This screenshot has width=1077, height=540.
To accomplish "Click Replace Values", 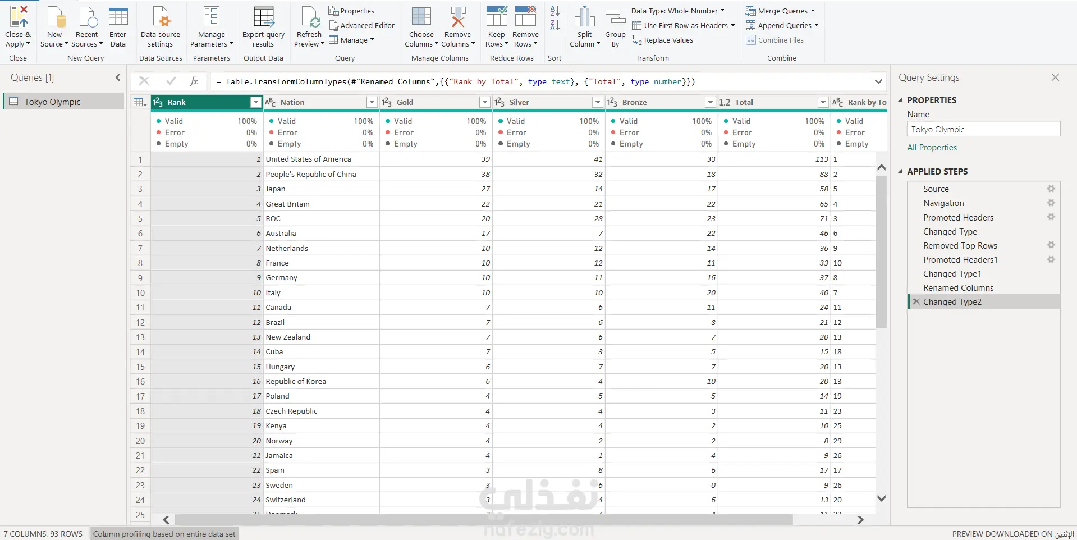I will coord(663,40).
